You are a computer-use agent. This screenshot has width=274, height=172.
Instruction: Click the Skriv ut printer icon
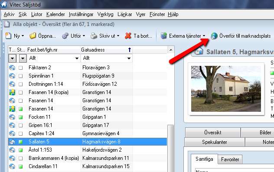[94, 36]
